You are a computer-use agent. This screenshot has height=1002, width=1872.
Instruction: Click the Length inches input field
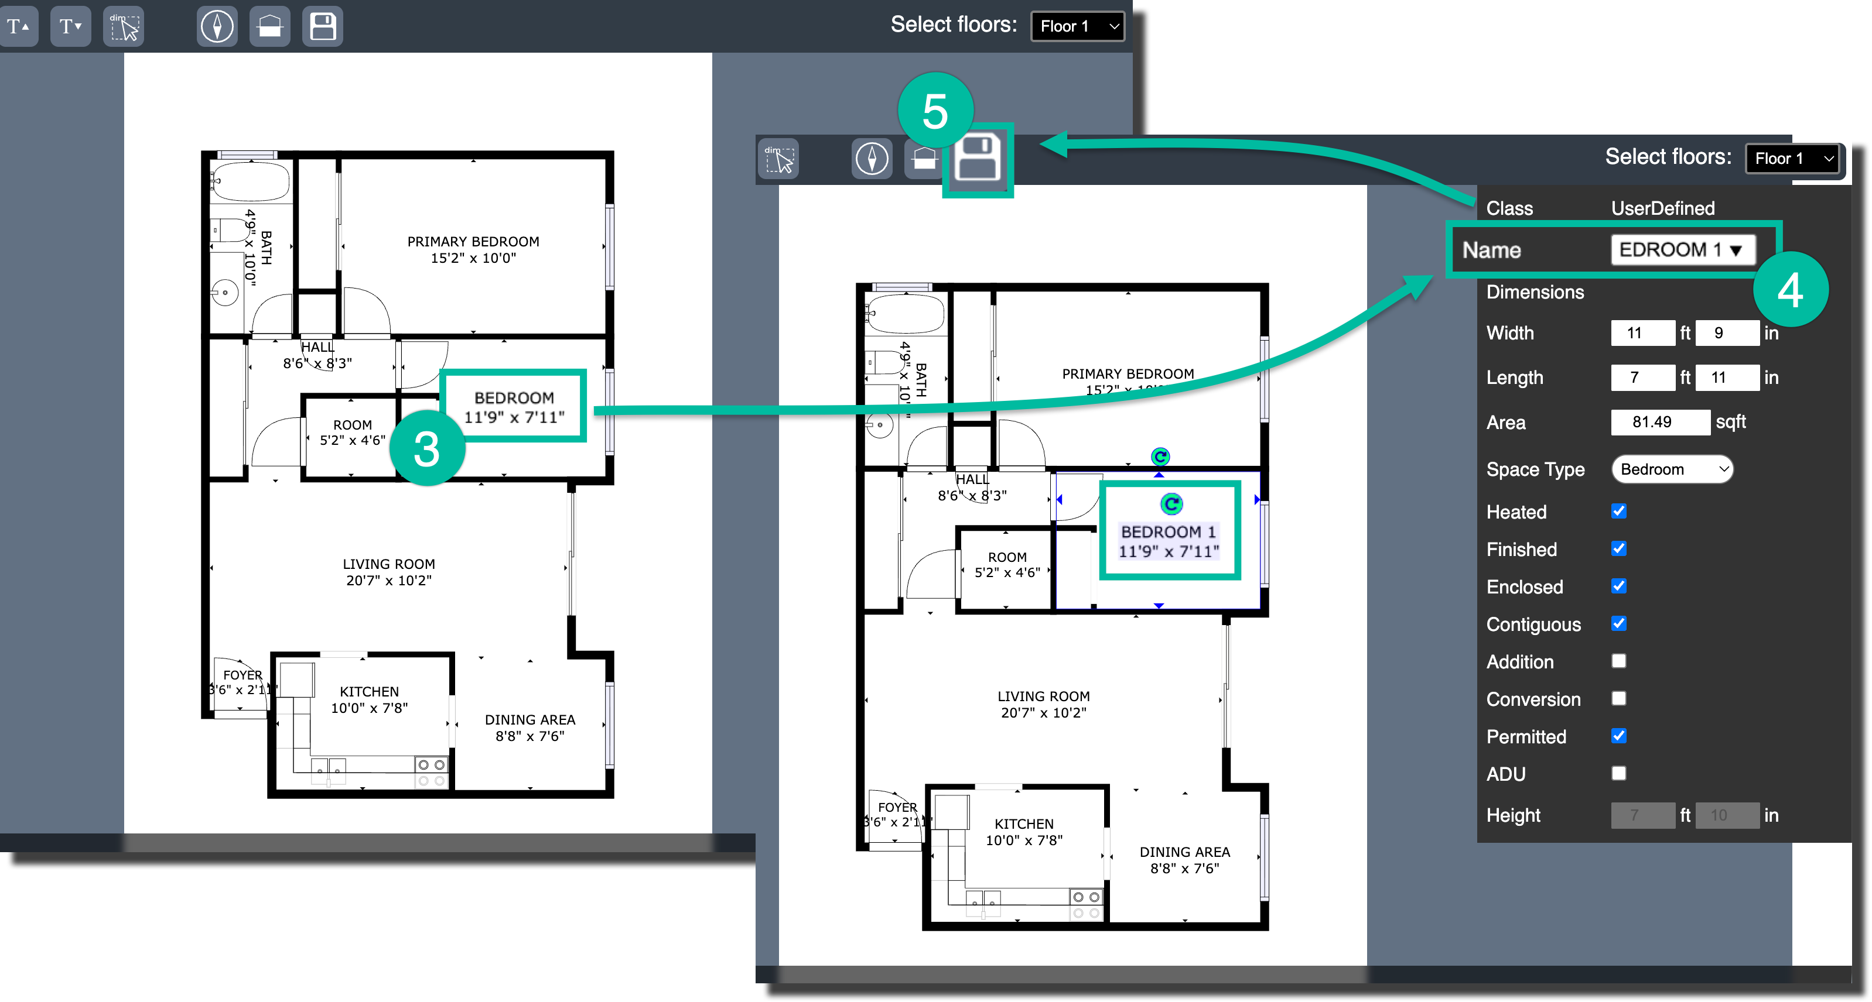[x=1727, y=378]
